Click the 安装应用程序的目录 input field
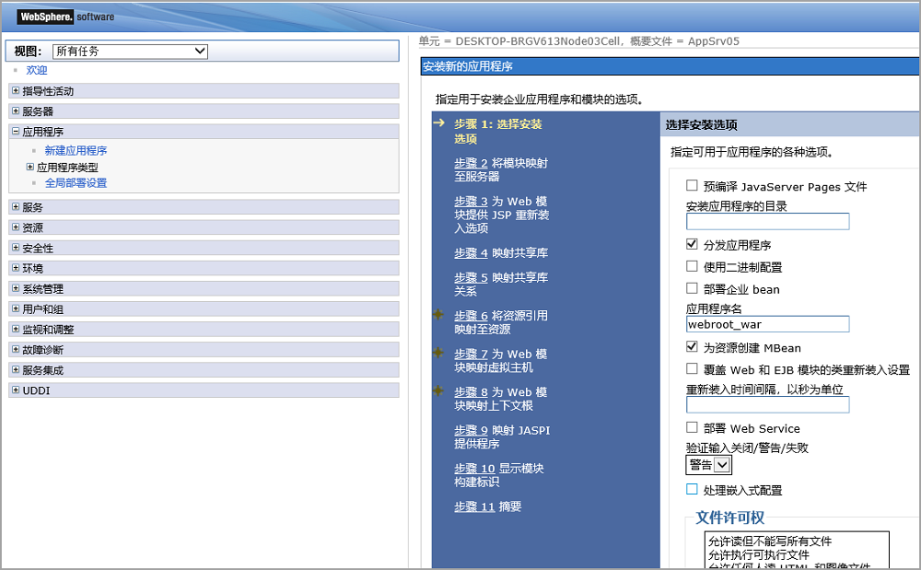 point(768,221)
